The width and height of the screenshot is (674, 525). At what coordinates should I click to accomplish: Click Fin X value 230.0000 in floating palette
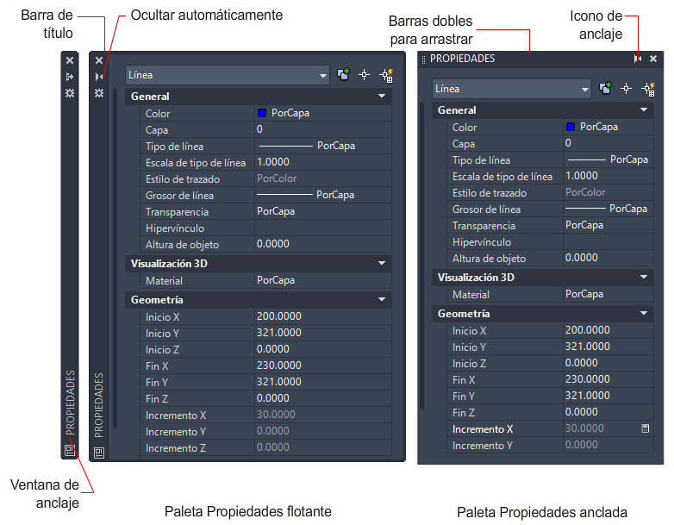coord(323,366)
